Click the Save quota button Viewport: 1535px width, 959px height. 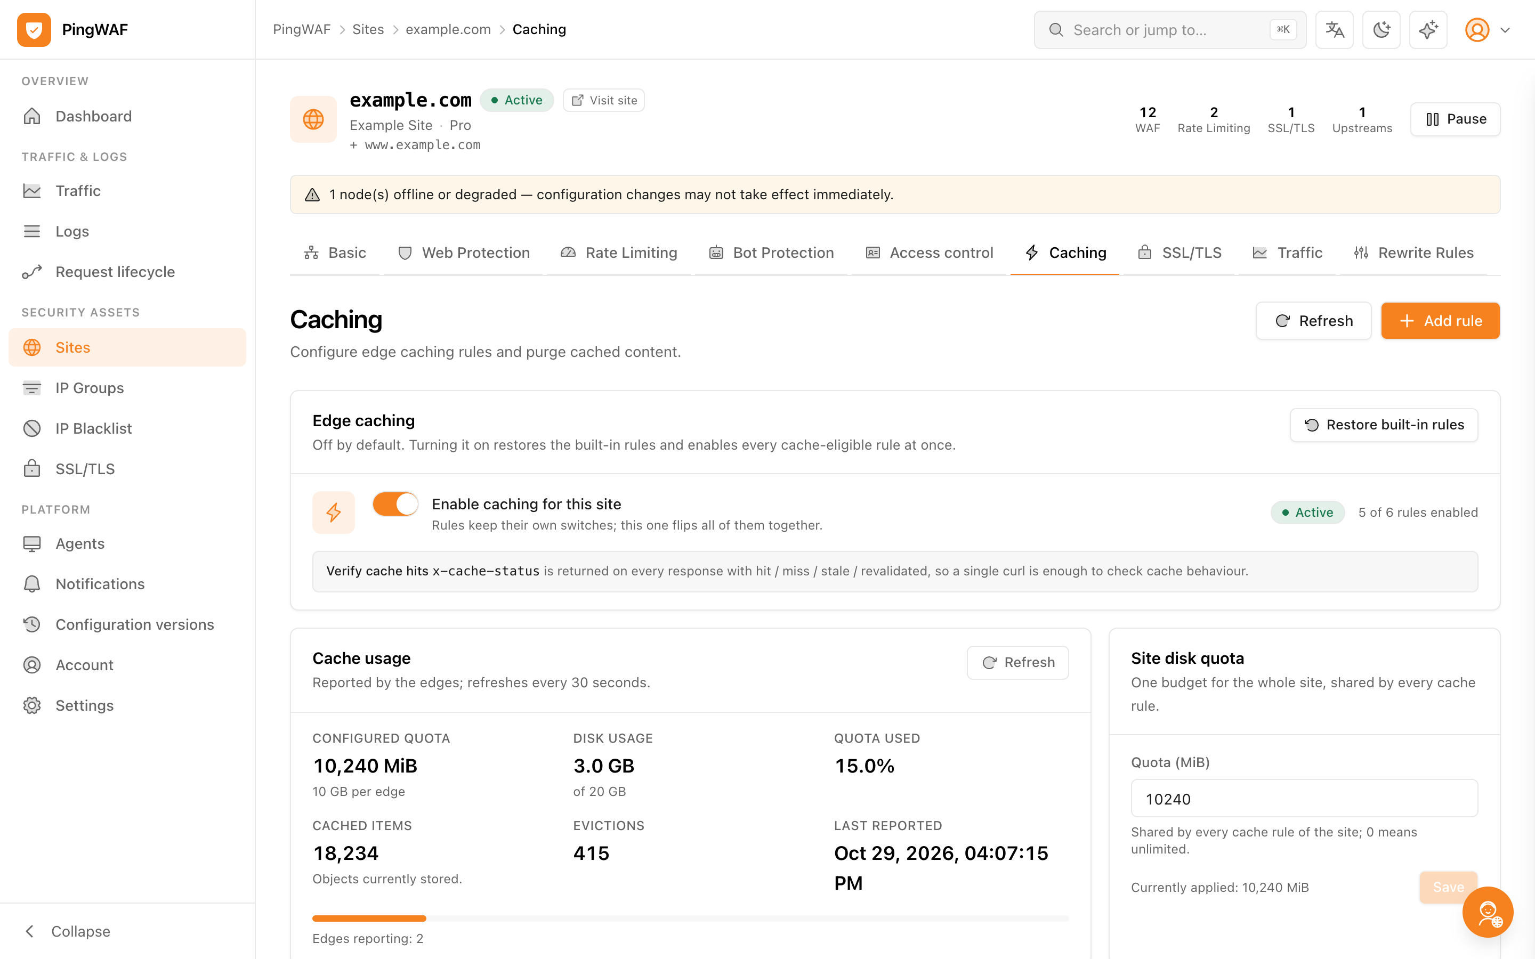click(1448, 887)
